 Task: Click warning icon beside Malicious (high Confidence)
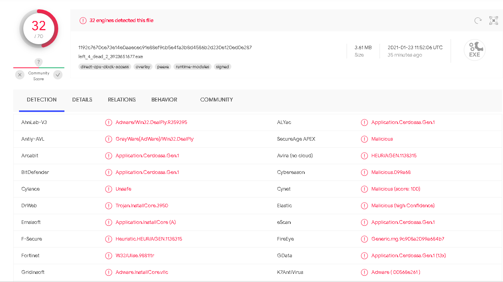tap(364, 206)
